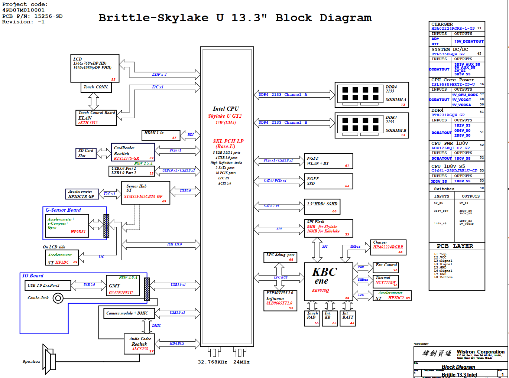Click the 'CPU 1D8V_S5' table header
This screenshot has width=509, height=378.
point(448,166)
